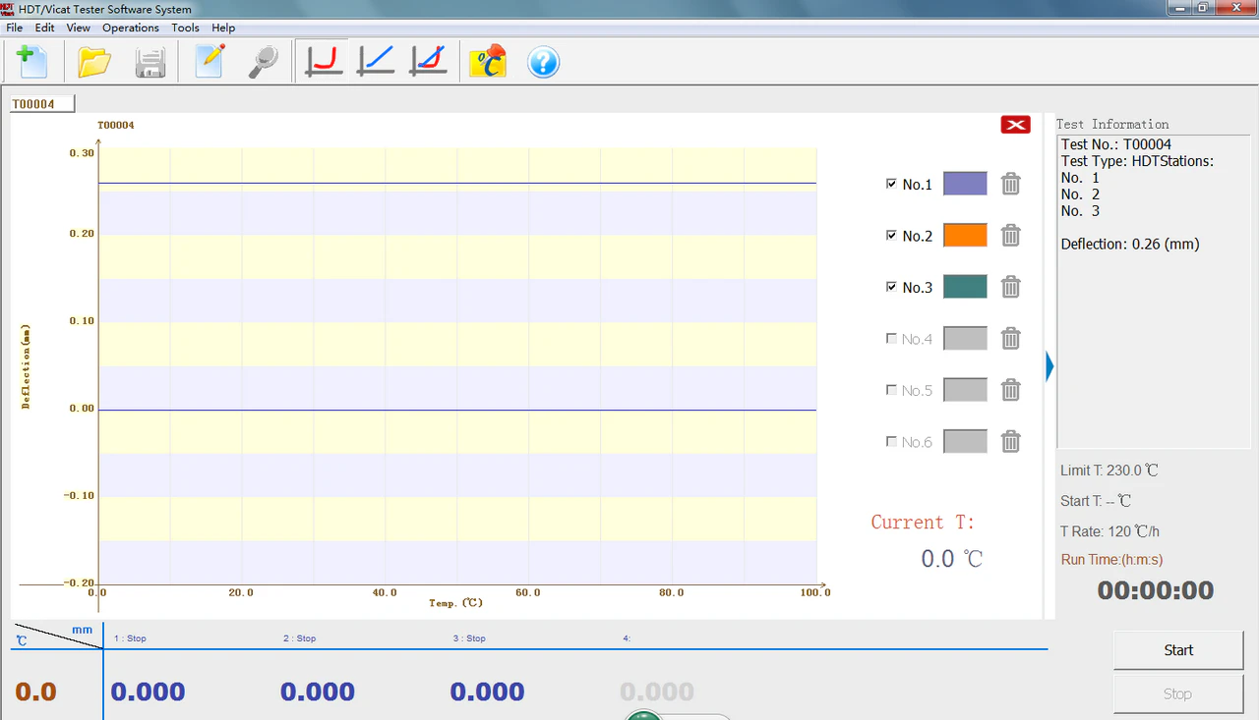The height and width of the screenshot is (720, 1259).
Task: Toggle the No.3 station checkbox
Action: pos(891,287)
